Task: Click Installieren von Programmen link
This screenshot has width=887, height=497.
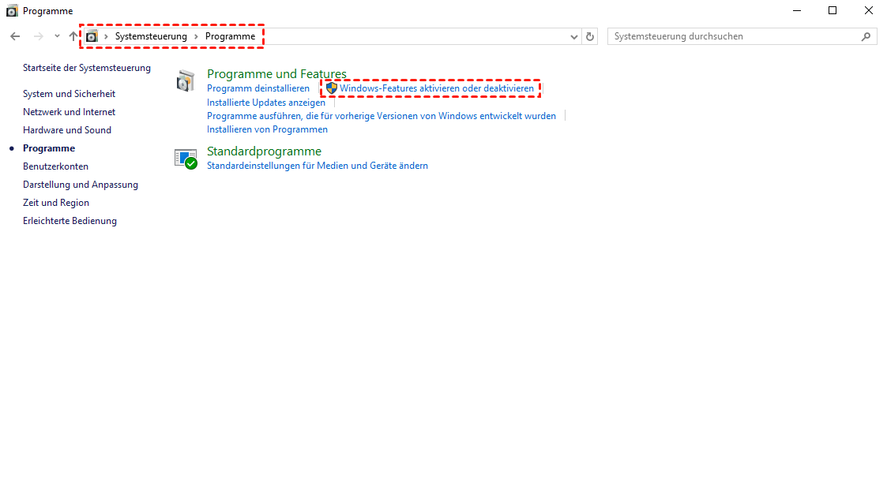Action: pyautogui.click(x=267, y=129)
